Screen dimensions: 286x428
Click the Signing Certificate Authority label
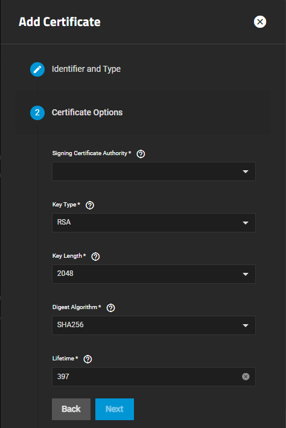[x=92, y=153]
